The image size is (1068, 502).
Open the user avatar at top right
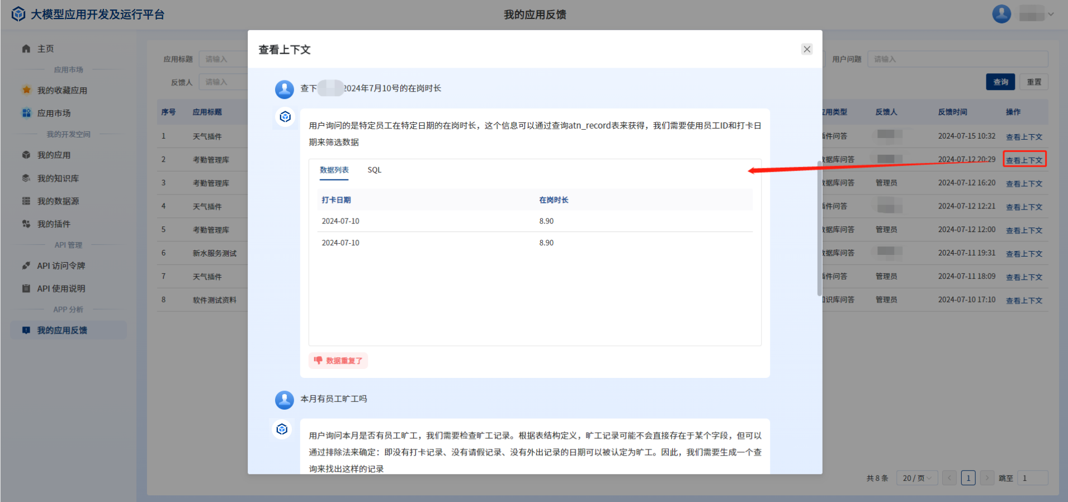pos(1001,14)
